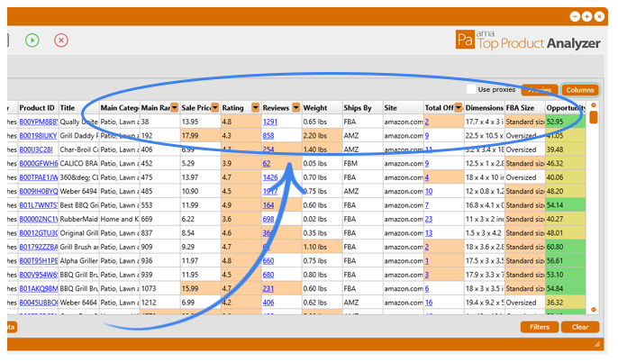618x362 pixels.
Task: Start analysis with the green play icon
Action: pos(32,41)
